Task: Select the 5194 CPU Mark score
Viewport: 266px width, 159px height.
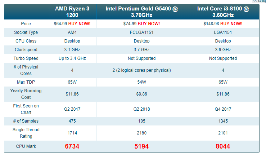Action: click(141, 146)
